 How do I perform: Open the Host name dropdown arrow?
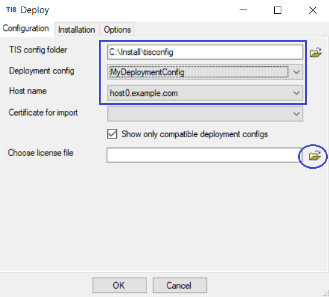(x=296, y=93)
